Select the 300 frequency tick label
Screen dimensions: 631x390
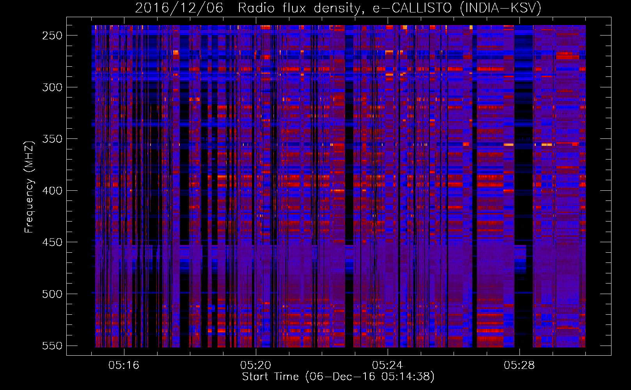point(52,87)
